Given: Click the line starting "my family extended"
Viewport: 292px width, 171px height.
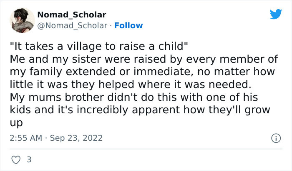Looking at the screenshot, I should click(x=142, y=72).
